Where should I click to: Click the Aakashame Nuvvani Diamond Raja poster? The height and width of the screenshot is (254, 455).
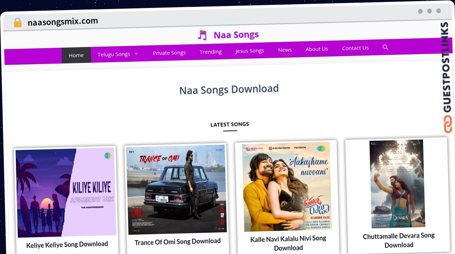pyautogui.click(x=286, y=187)
